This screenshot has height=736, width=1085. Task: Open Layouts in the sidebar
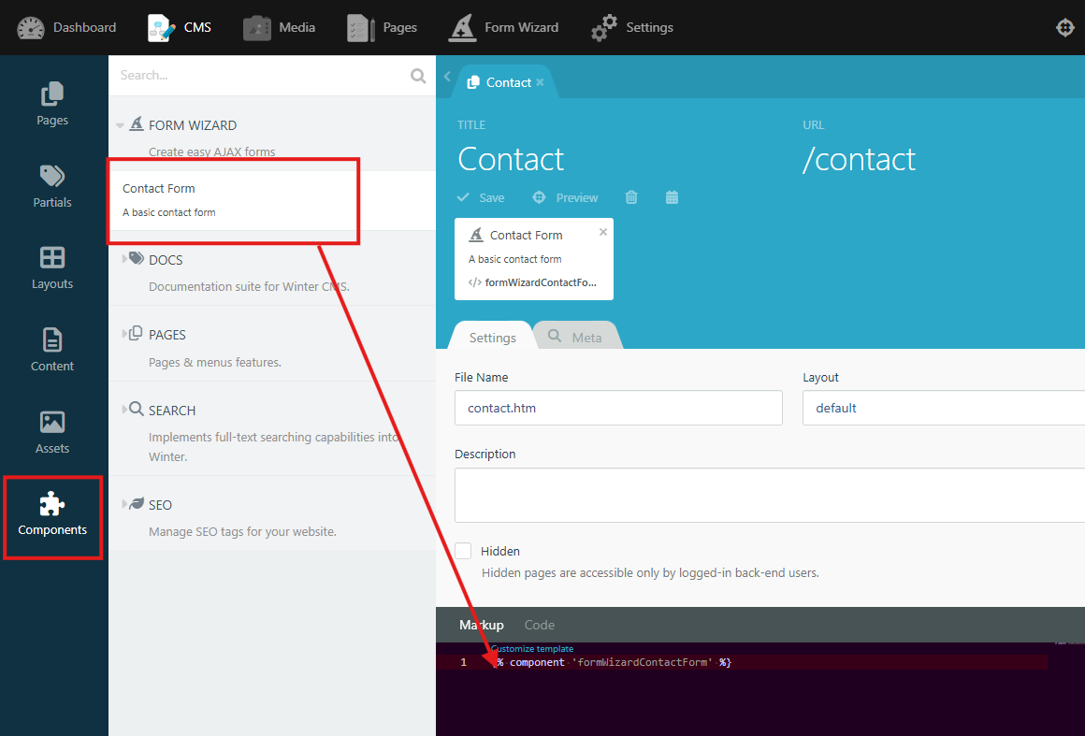click(x=52, y=267)
